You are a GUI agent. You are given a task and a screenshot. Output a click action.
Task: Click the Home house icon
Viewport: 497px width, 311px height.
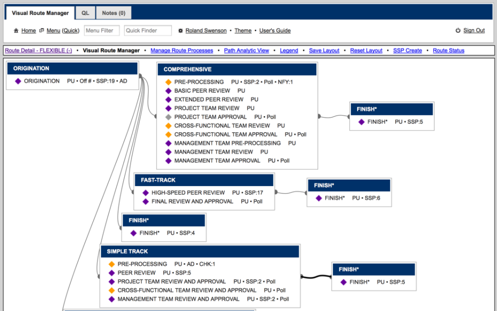point(16,31)
